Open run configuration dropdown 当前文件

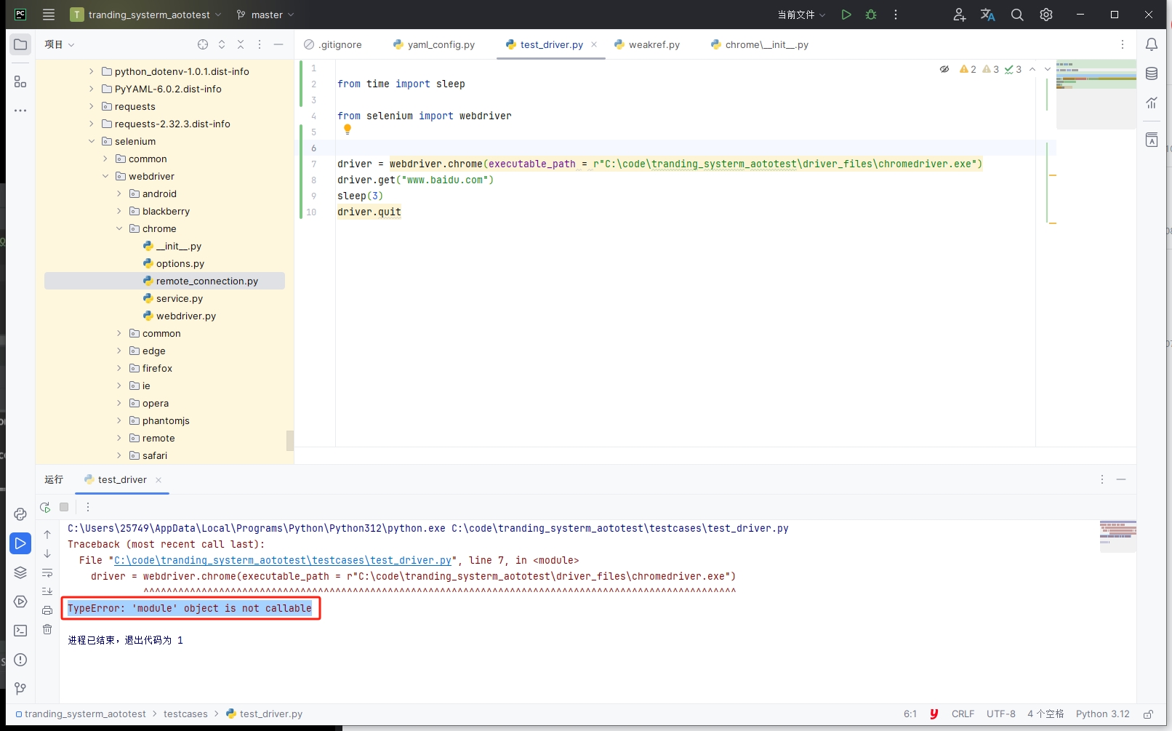pos(801,15)
